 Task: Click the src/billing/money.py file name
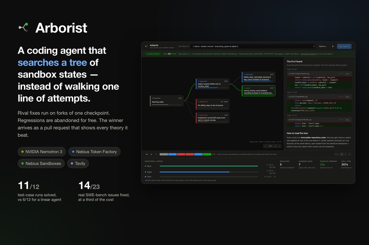(298, 97)
